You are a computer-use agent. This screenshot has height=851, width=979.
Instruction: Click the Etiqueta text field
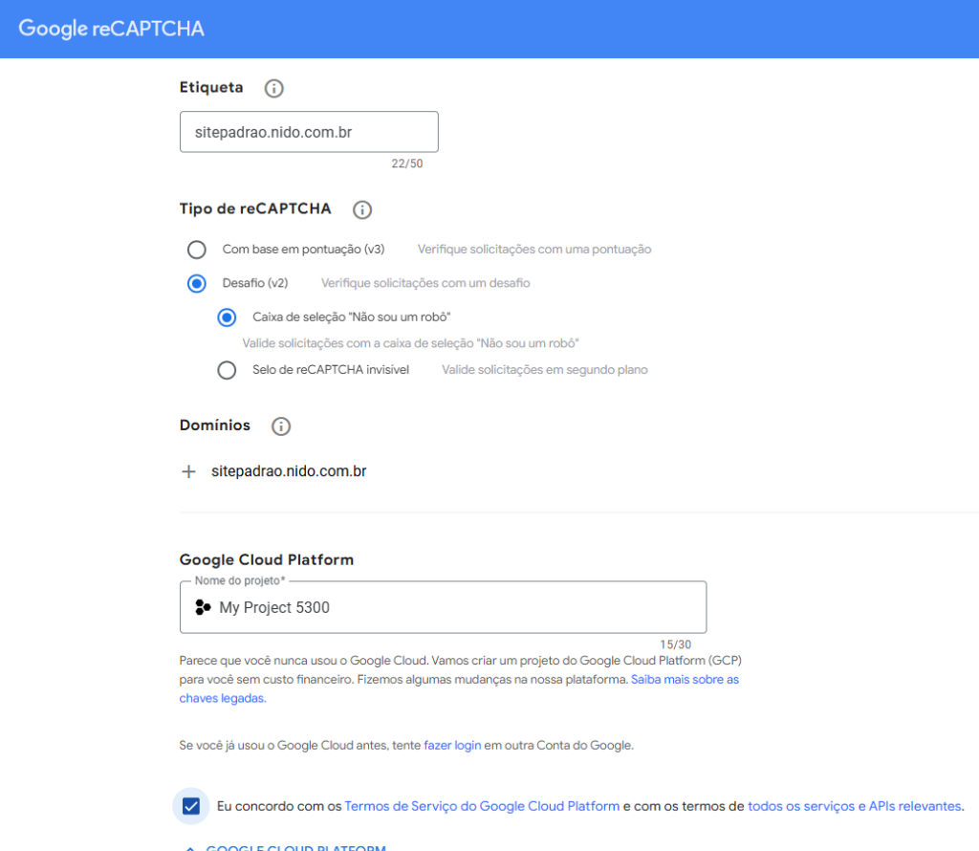(309, 132)
